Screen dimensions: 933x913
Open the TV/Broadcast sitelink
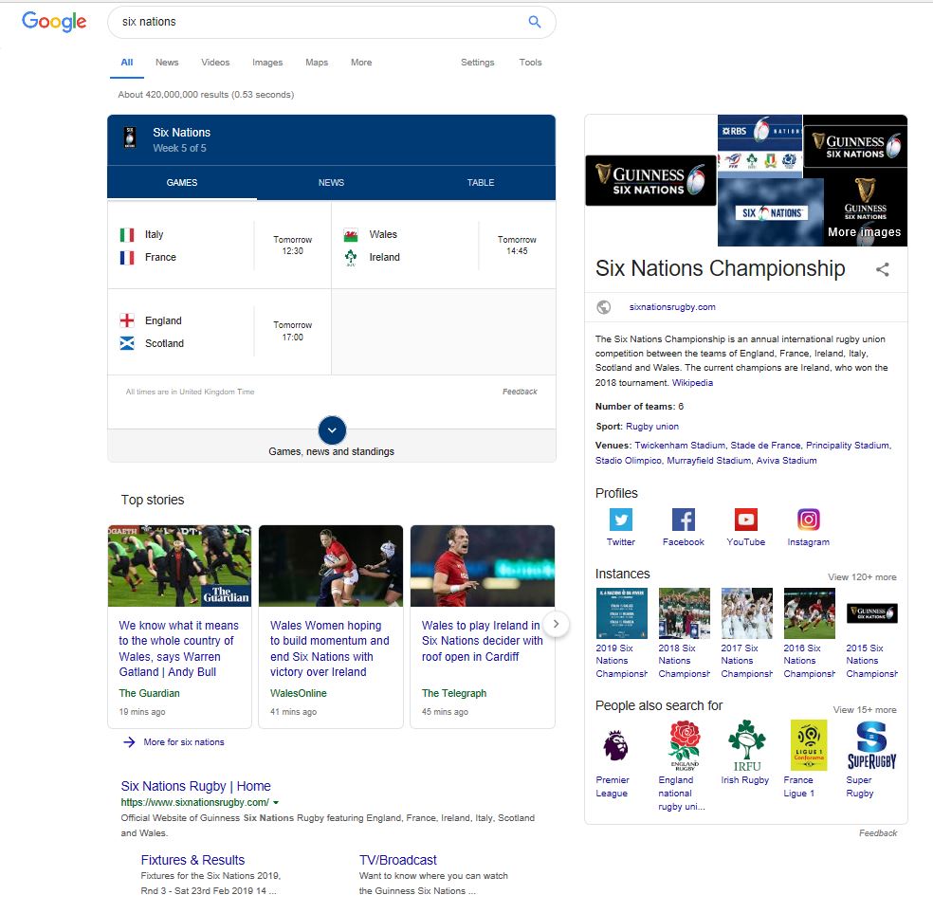398,860
